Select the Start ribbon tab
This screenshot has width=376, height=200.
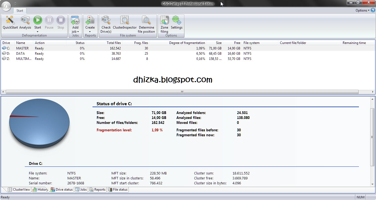pyautogui.click(x=20, y=11)
